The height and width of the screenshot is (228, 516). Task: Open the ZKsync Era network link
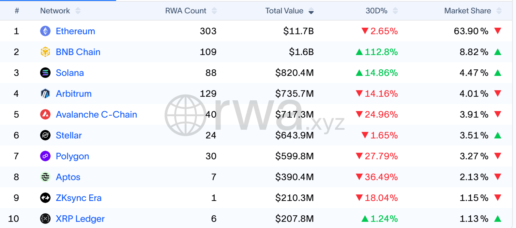[x=79, y=198]
